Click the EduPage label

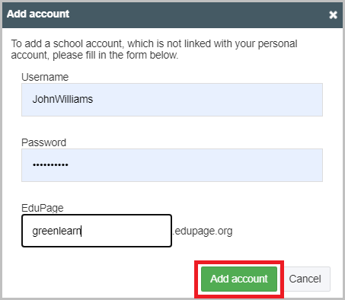pos(43,208)
